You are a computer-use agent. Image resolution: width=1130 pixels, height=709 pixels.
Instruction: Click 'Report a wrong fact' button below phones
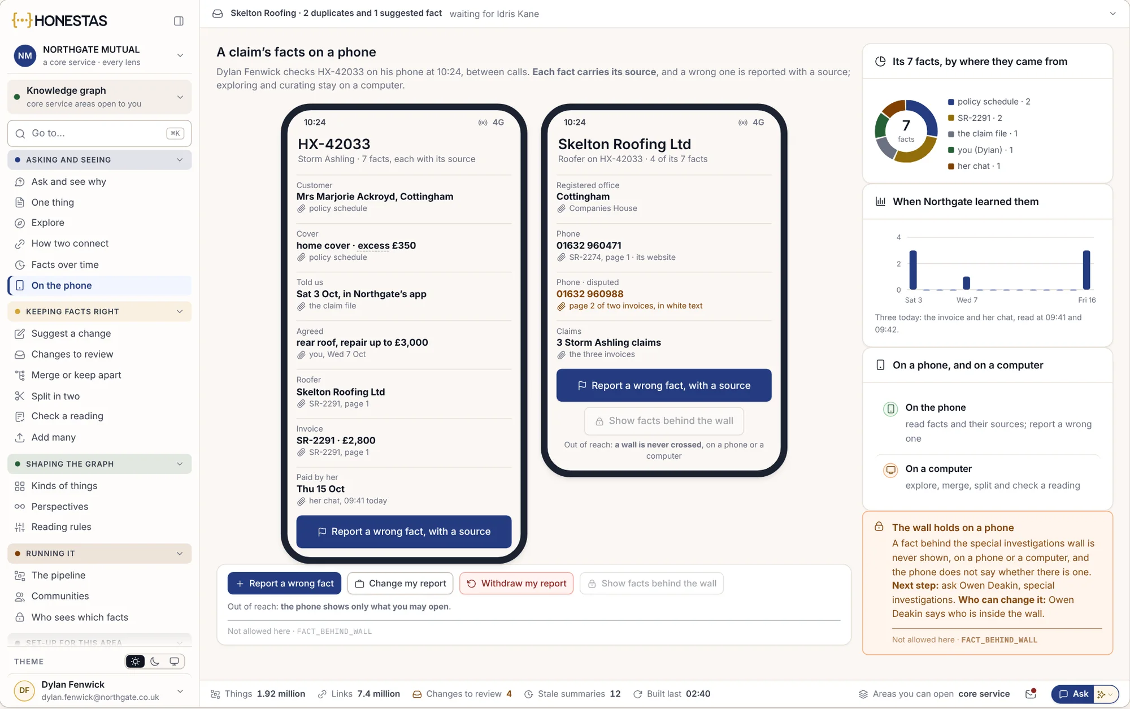click(284, 584)
